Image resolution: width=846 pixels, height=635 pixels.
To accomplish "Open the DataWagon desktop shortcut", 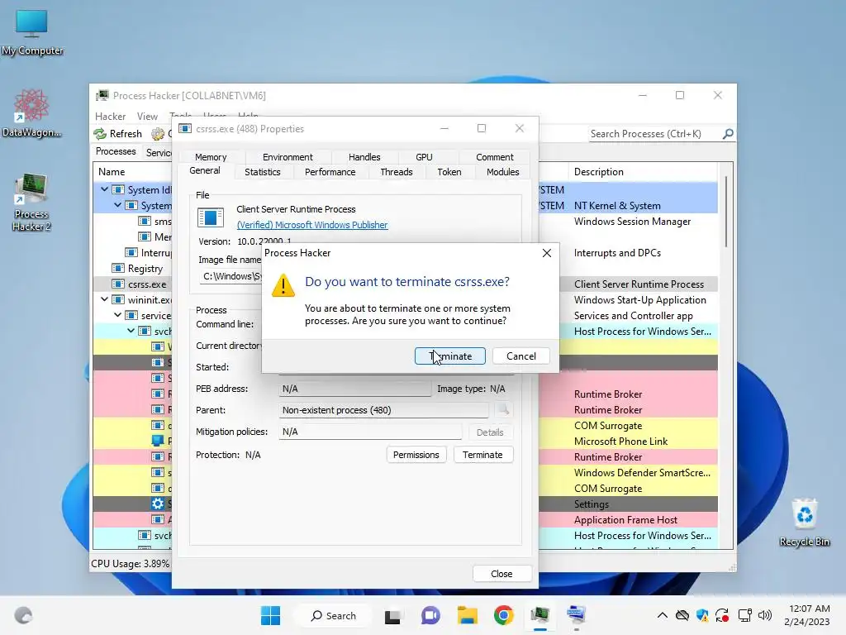I will [31, 112].
